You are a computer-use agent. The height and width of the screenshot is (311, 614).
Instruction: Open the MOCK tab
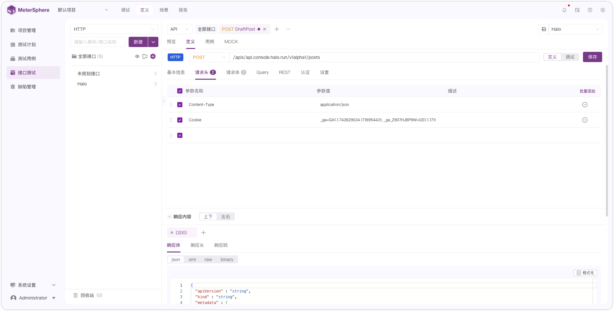coord(231,42)
